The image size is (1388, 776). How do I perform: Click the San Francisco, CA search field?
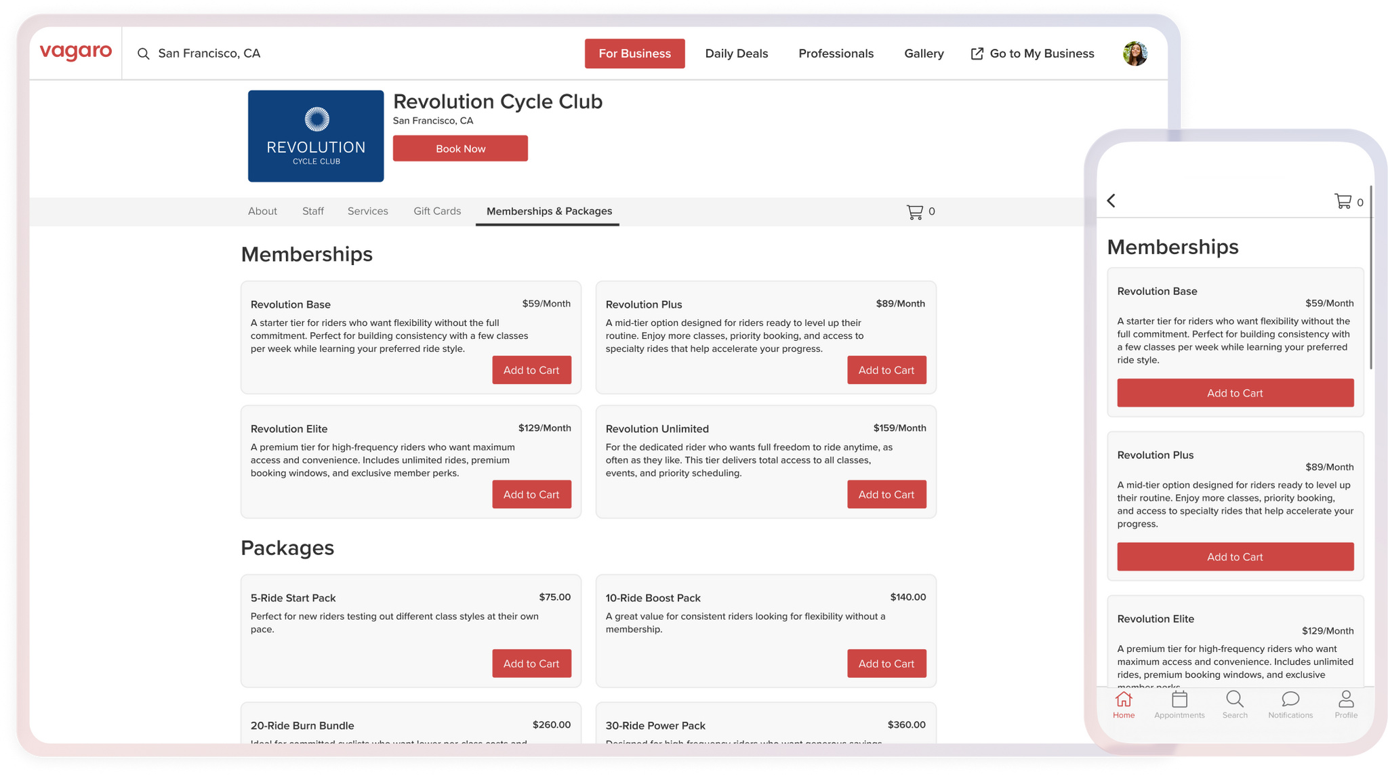tap(209, 54)
